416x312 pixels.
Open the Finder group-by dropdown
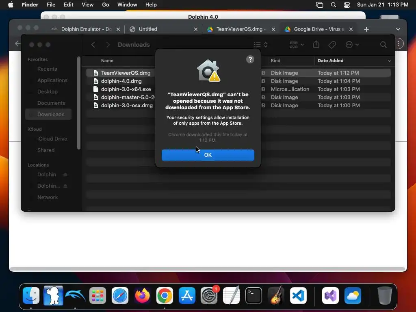click(x=297, y=45)
